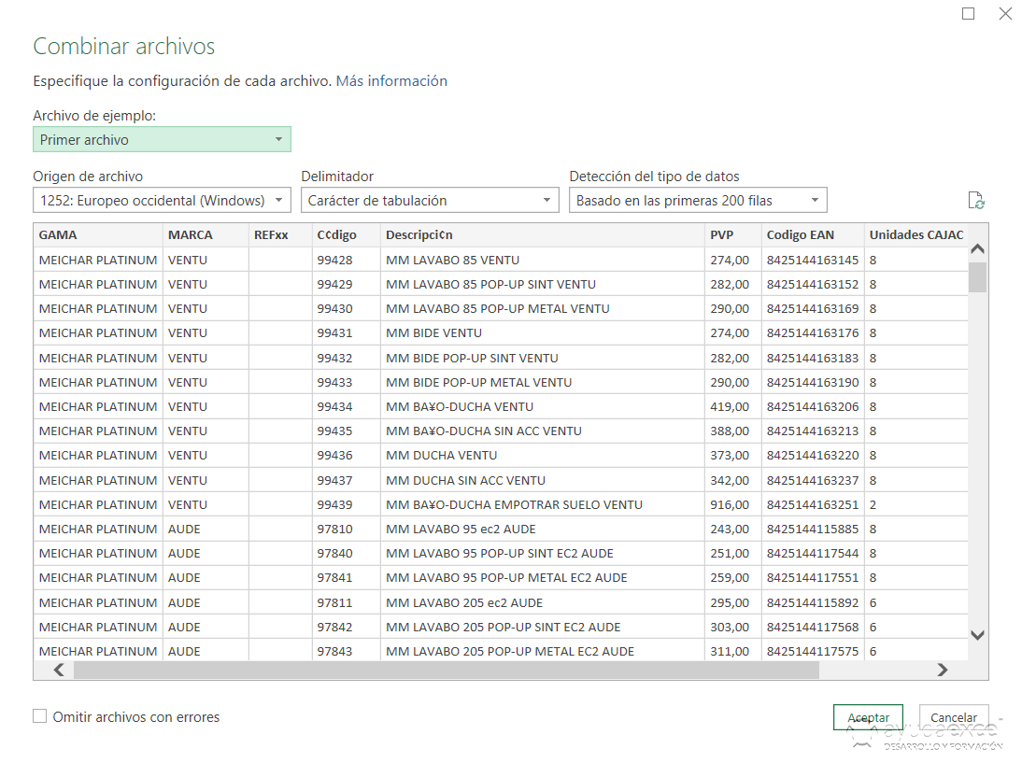1022x763 pixels.
Task: Click cell MM BIDE POP-UP METAL VENTU
Action: [542, 383]
